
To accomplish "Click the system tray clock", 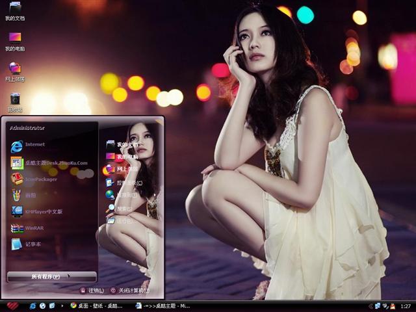I will click(405, 305).
